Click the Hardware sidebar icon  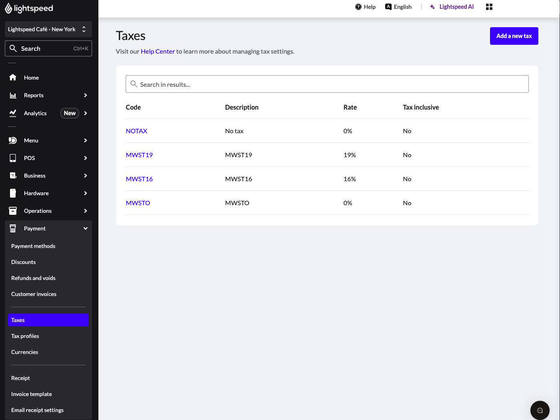tap(13, 193)
